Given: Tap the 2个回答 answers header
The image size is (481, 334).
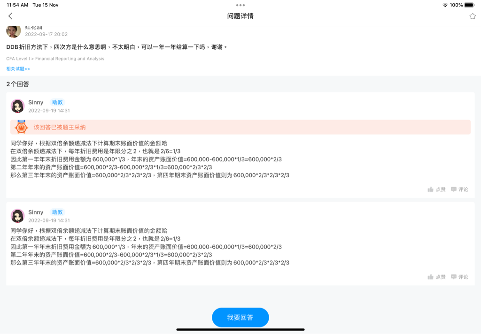Looking at the screenshot, I should [x=18, y=84].
